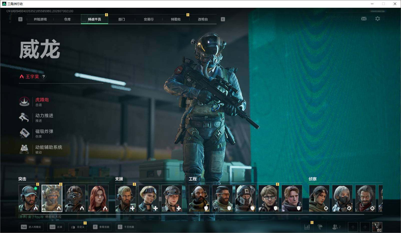Screen dimensions: 401x233
Task: Open the 自定义 customize button
Action: [x=78, y=227]
